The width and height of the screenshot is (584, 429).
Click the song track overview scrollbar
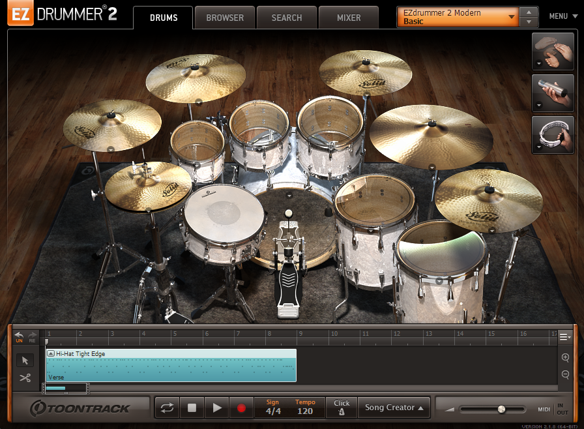66,389
